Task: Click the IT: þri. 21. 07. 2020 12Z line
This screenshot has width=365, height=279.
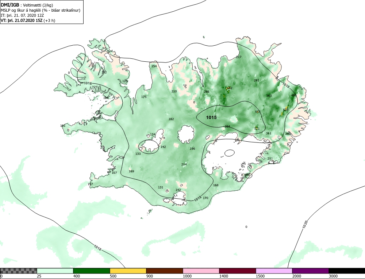Action: pos(22,15)
